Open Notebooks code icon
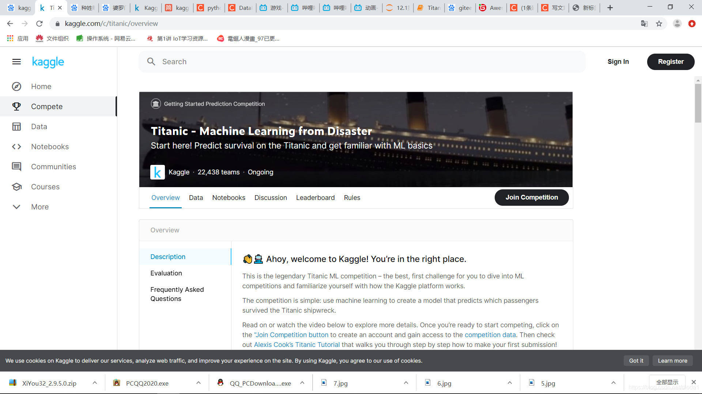This screenshot has height=394, width=702. (x=16, y=147)
